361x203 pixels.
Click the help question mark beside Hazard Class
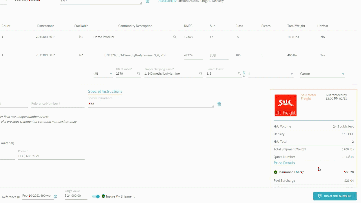click(x=244, y=74)
